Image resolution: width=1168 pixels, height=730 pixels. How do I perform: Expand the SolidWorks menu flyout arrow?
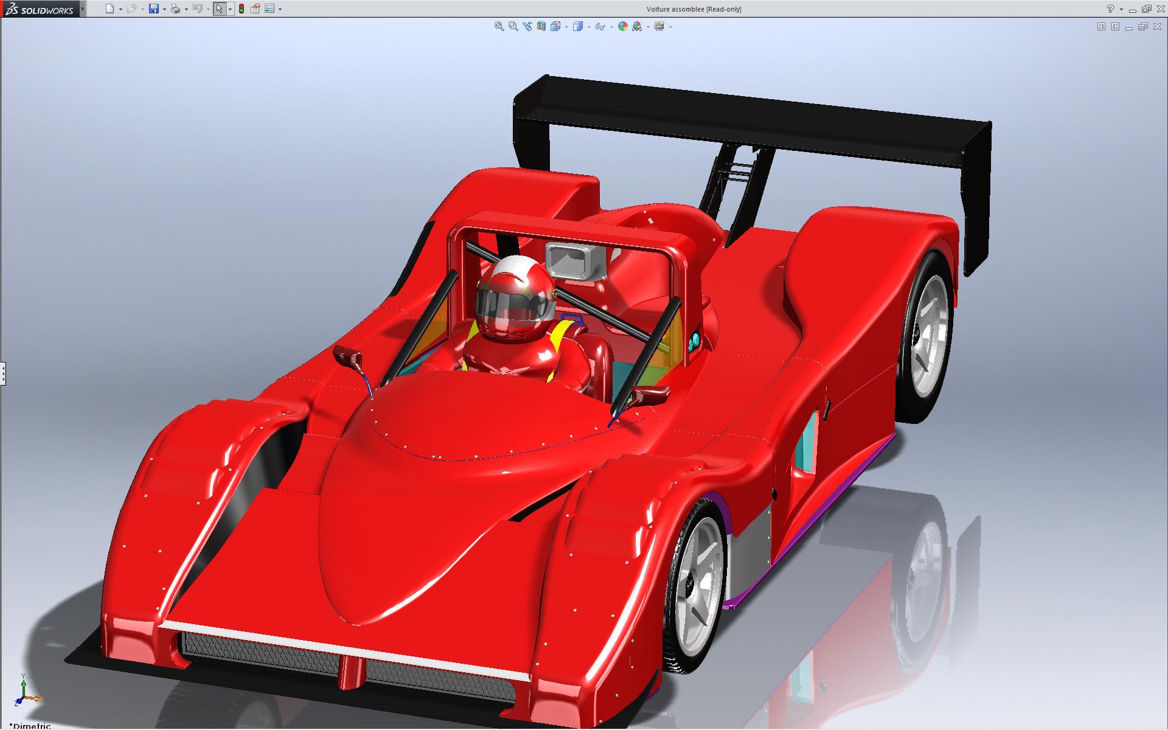point(83,9)
